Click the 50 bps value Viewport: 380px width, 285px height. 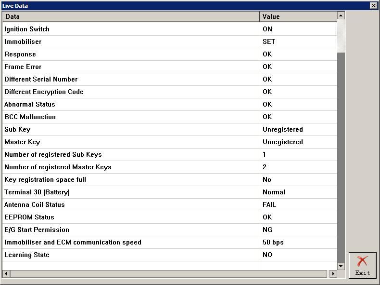[x=273, y=243]
